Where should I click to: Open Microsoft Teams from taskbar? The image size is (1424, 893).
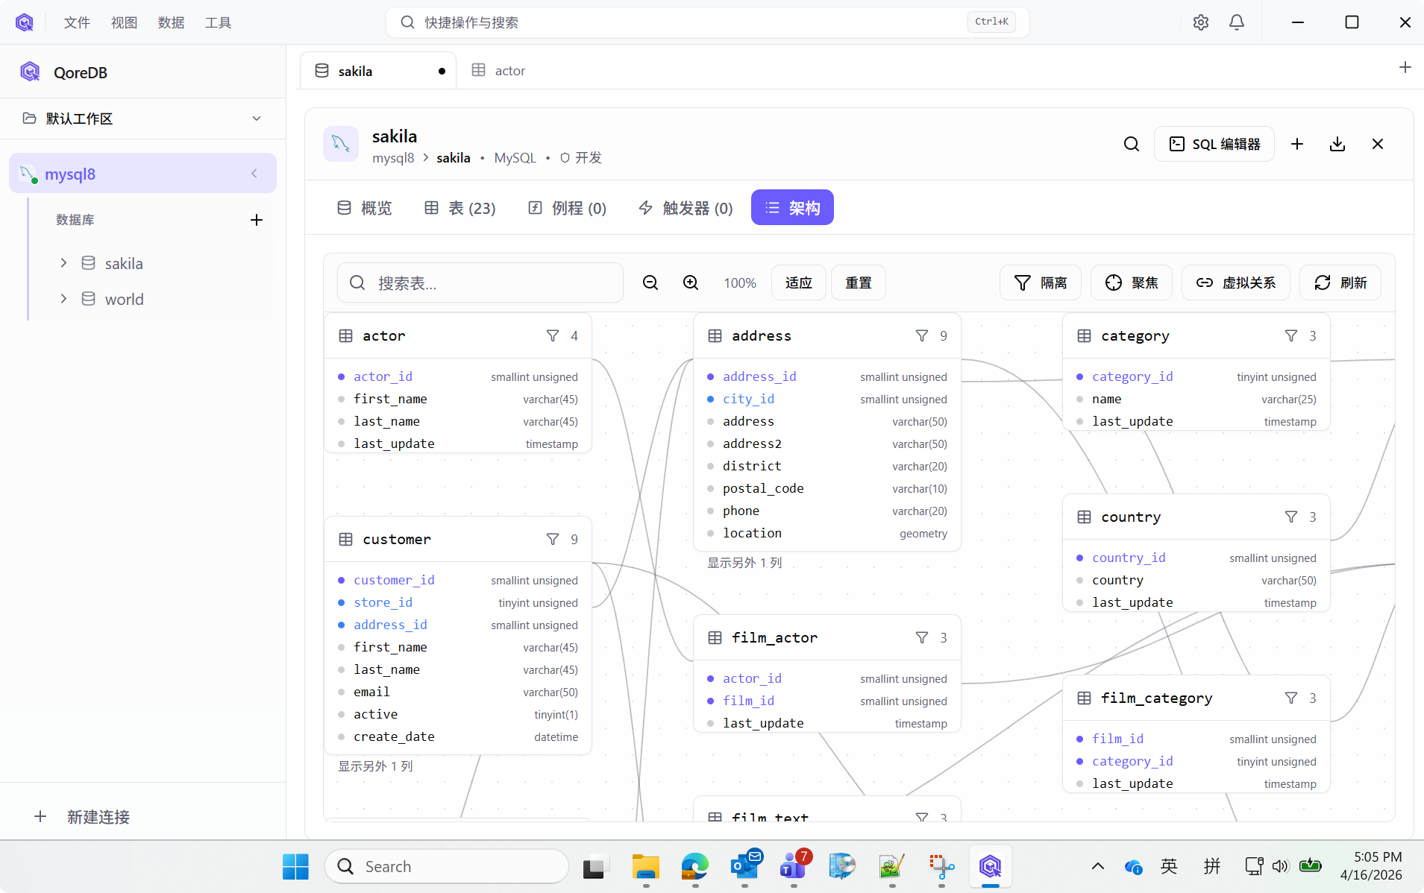coord(794,866)
